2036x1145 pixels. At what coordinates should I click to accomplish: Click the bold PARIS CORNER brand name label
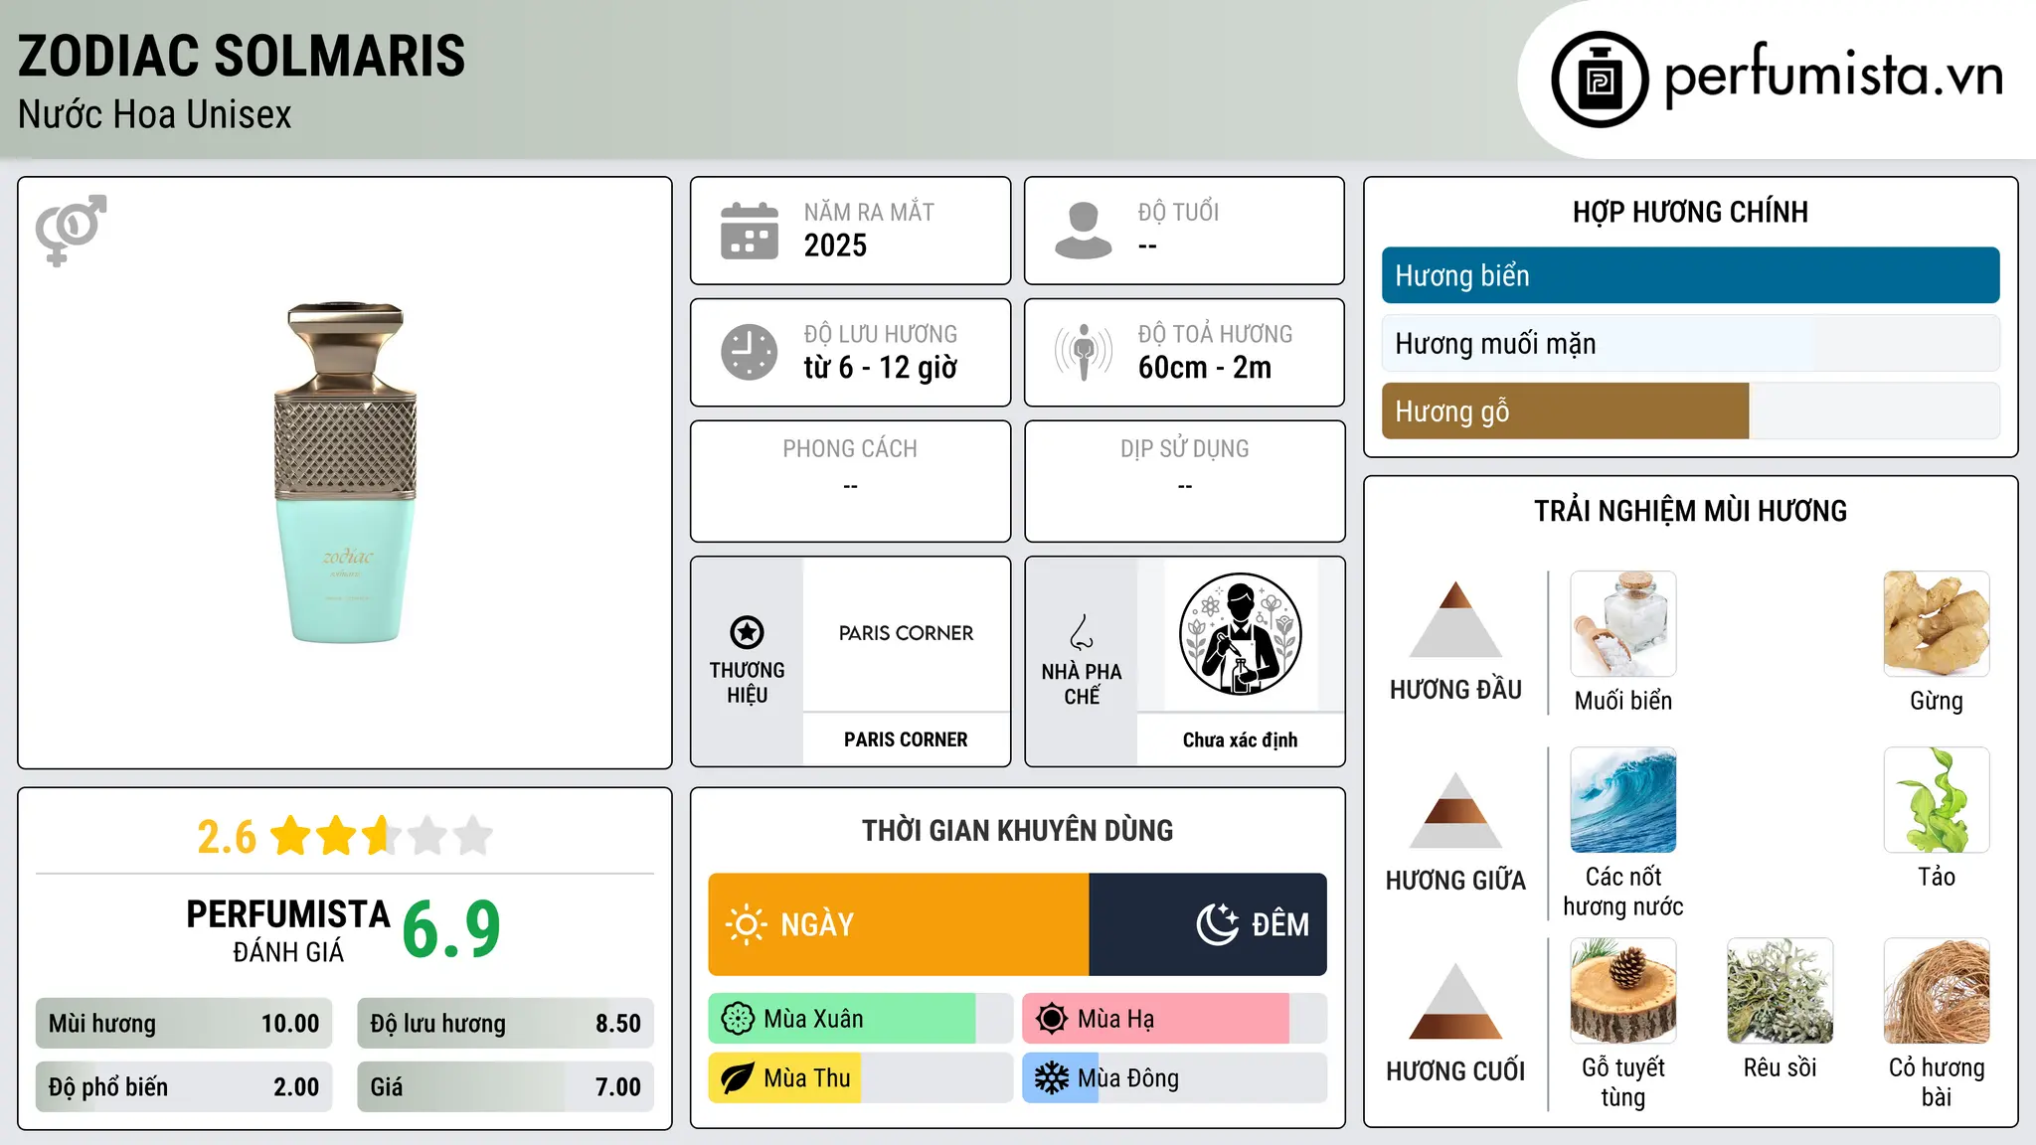[x=906, y=739]
